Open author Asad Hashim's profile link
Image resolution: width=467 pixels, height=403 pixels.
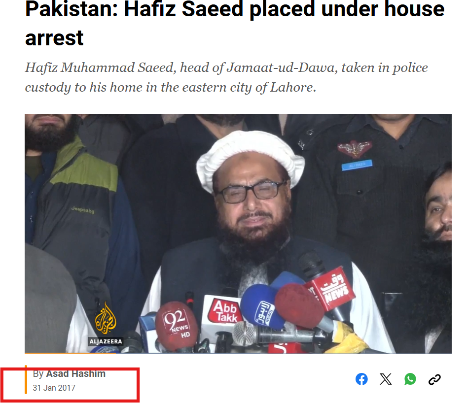75,373
